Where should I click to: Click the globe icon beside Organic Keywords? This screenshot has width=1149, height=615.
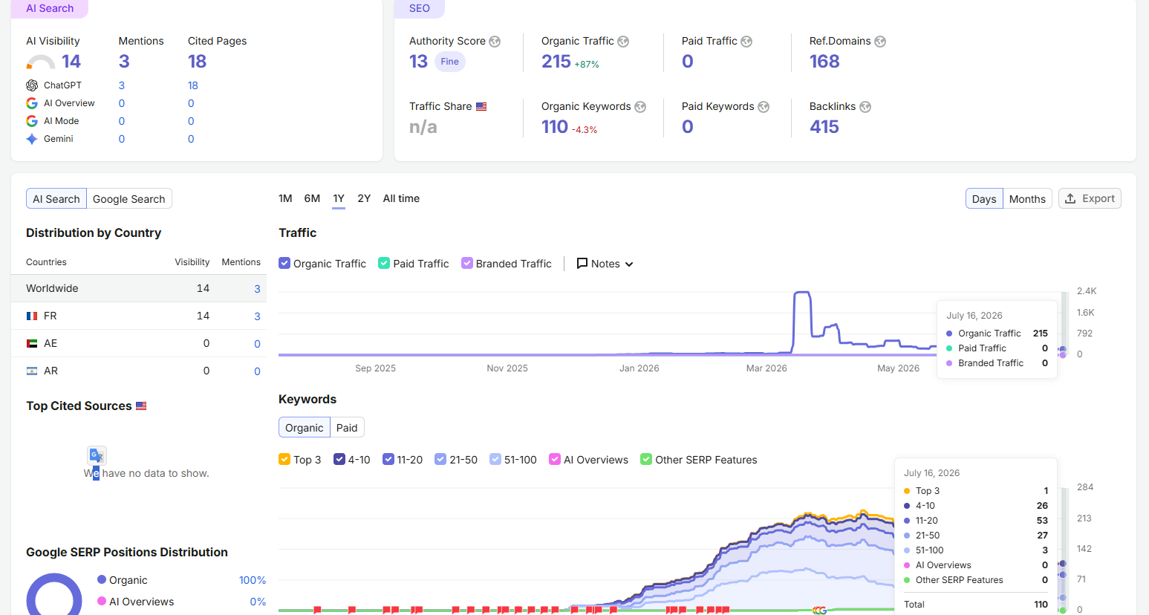640,107
